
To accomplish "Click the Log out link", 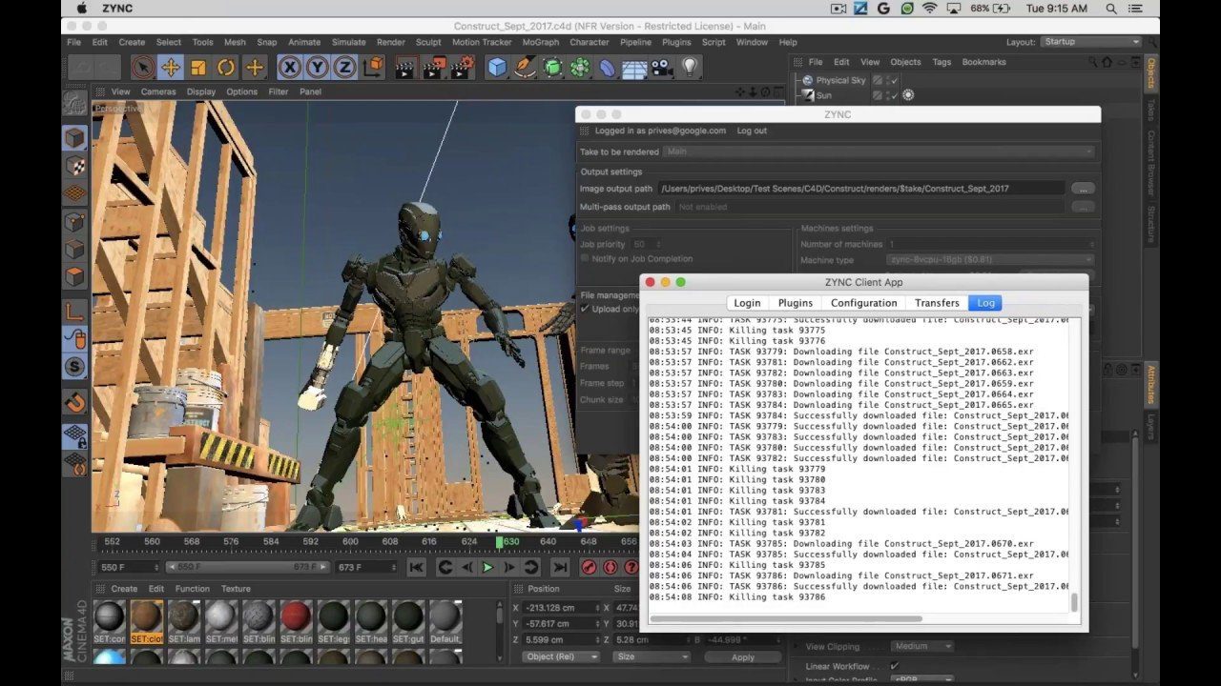I will [x=752, y=131].
